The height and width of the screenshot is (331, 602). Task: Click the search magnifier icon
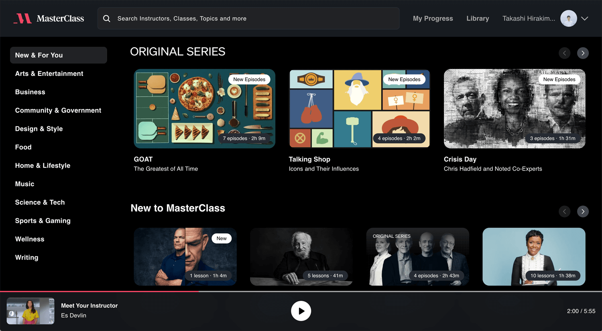107,18
